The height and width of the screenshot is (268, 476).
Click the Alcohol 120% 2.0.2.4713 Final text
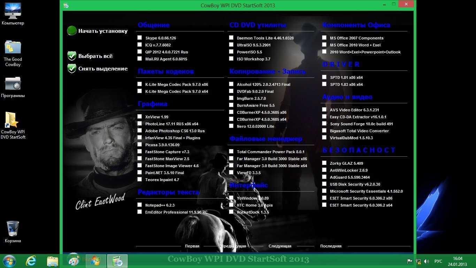point(263,84)
